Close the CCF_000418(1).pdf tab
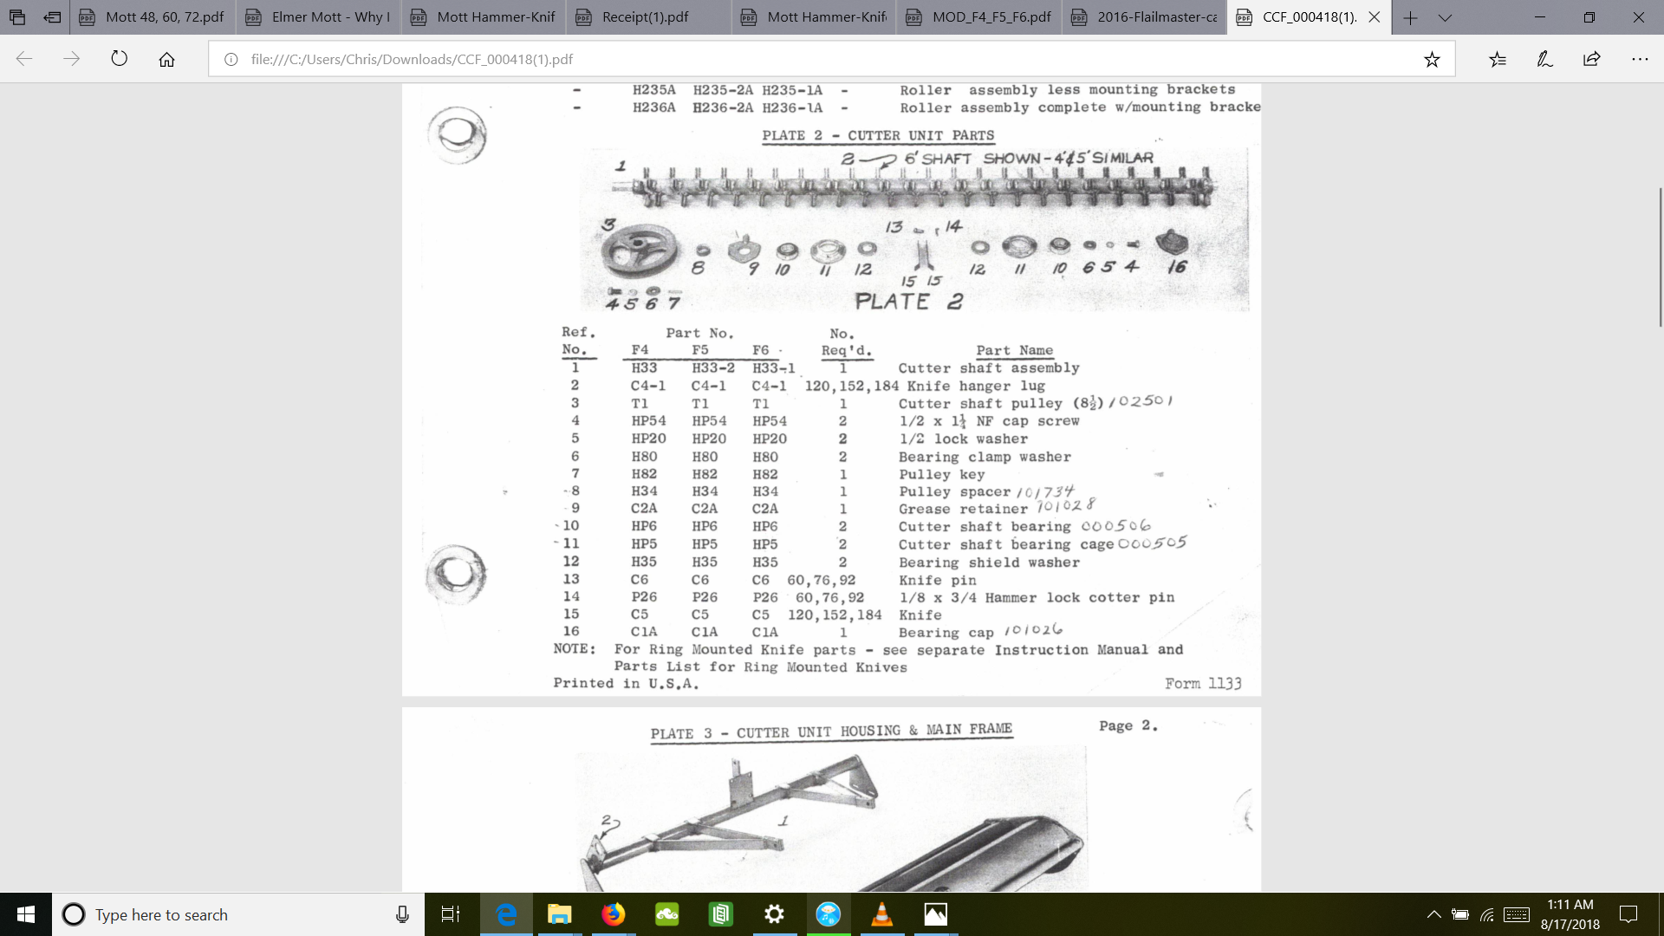The height and width of the screenshot is (936, 1664). tap(1374, 17)
